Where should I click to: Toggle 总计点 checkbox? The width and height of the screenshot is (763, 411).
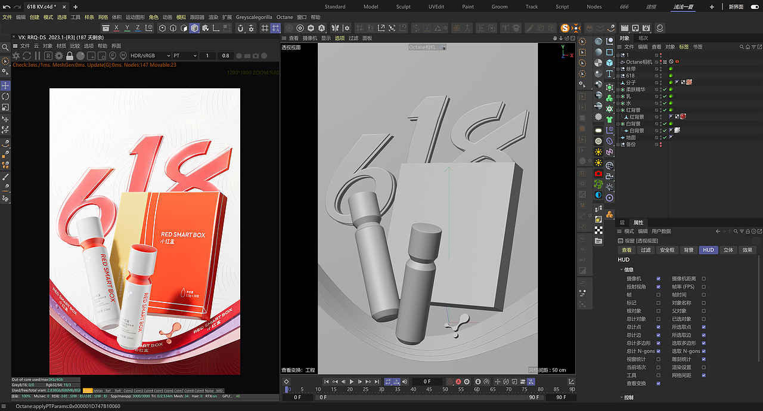tap(658, 327)
